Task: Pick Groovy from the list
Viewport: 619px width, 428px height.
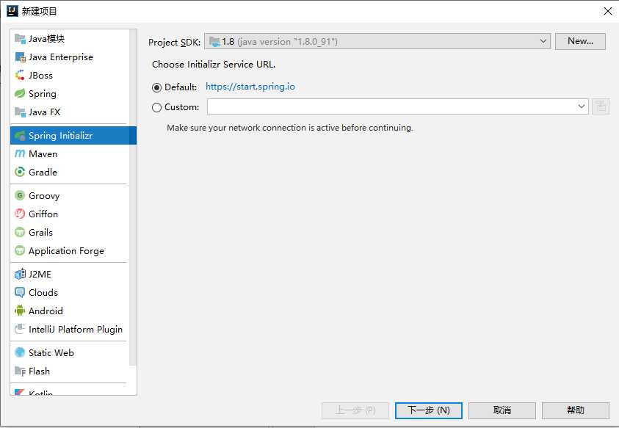Action: [x=70, y=195]
